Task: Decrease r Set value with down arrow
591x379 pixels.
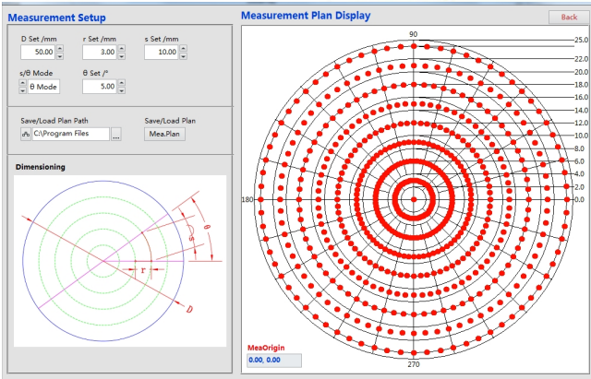Action: tap(121, 56)
